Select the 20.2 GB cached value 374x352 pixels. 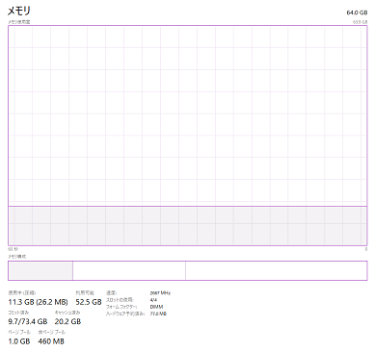click(x=67, y=321)
